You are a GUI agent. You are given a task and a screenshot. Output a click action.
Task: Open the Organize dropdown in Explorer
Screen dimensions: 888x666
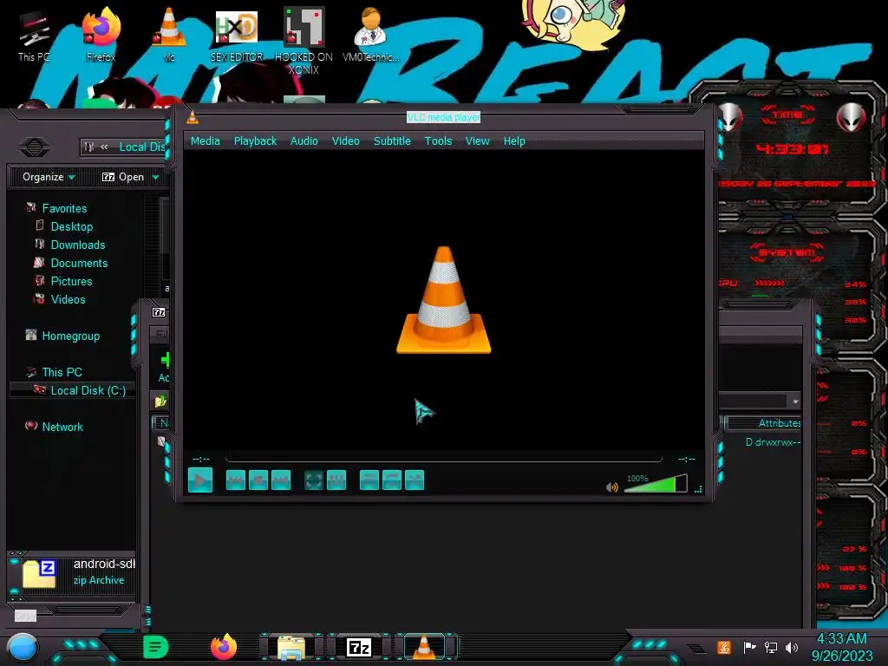pos(49,177)
